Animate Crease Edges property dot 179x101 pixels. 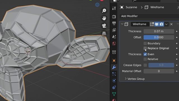(177, 65)
